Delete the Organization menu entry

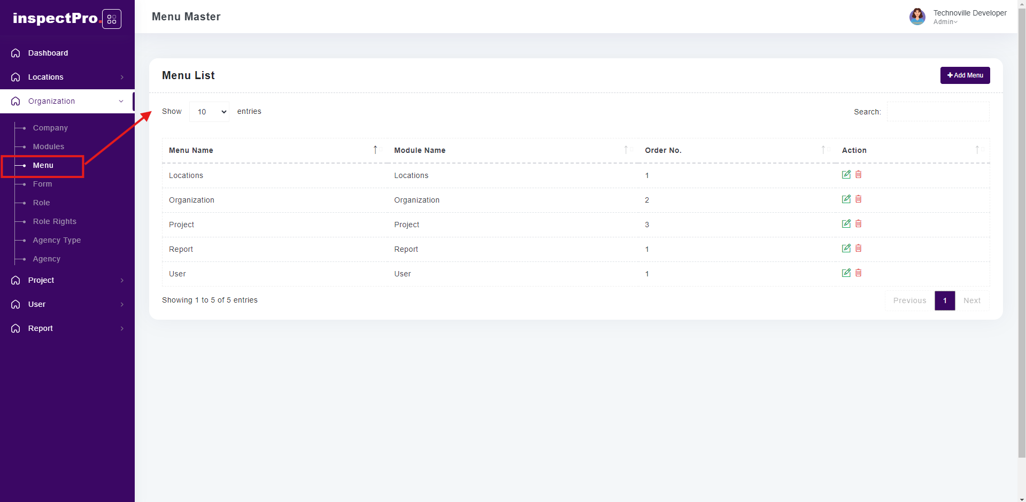[x=858, y=199]
